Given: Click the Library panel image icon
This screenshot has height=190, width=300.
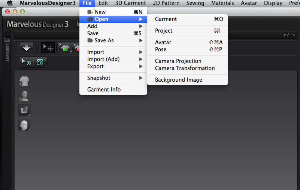Looking at the screenshot, I should click(x=7, y=39).
